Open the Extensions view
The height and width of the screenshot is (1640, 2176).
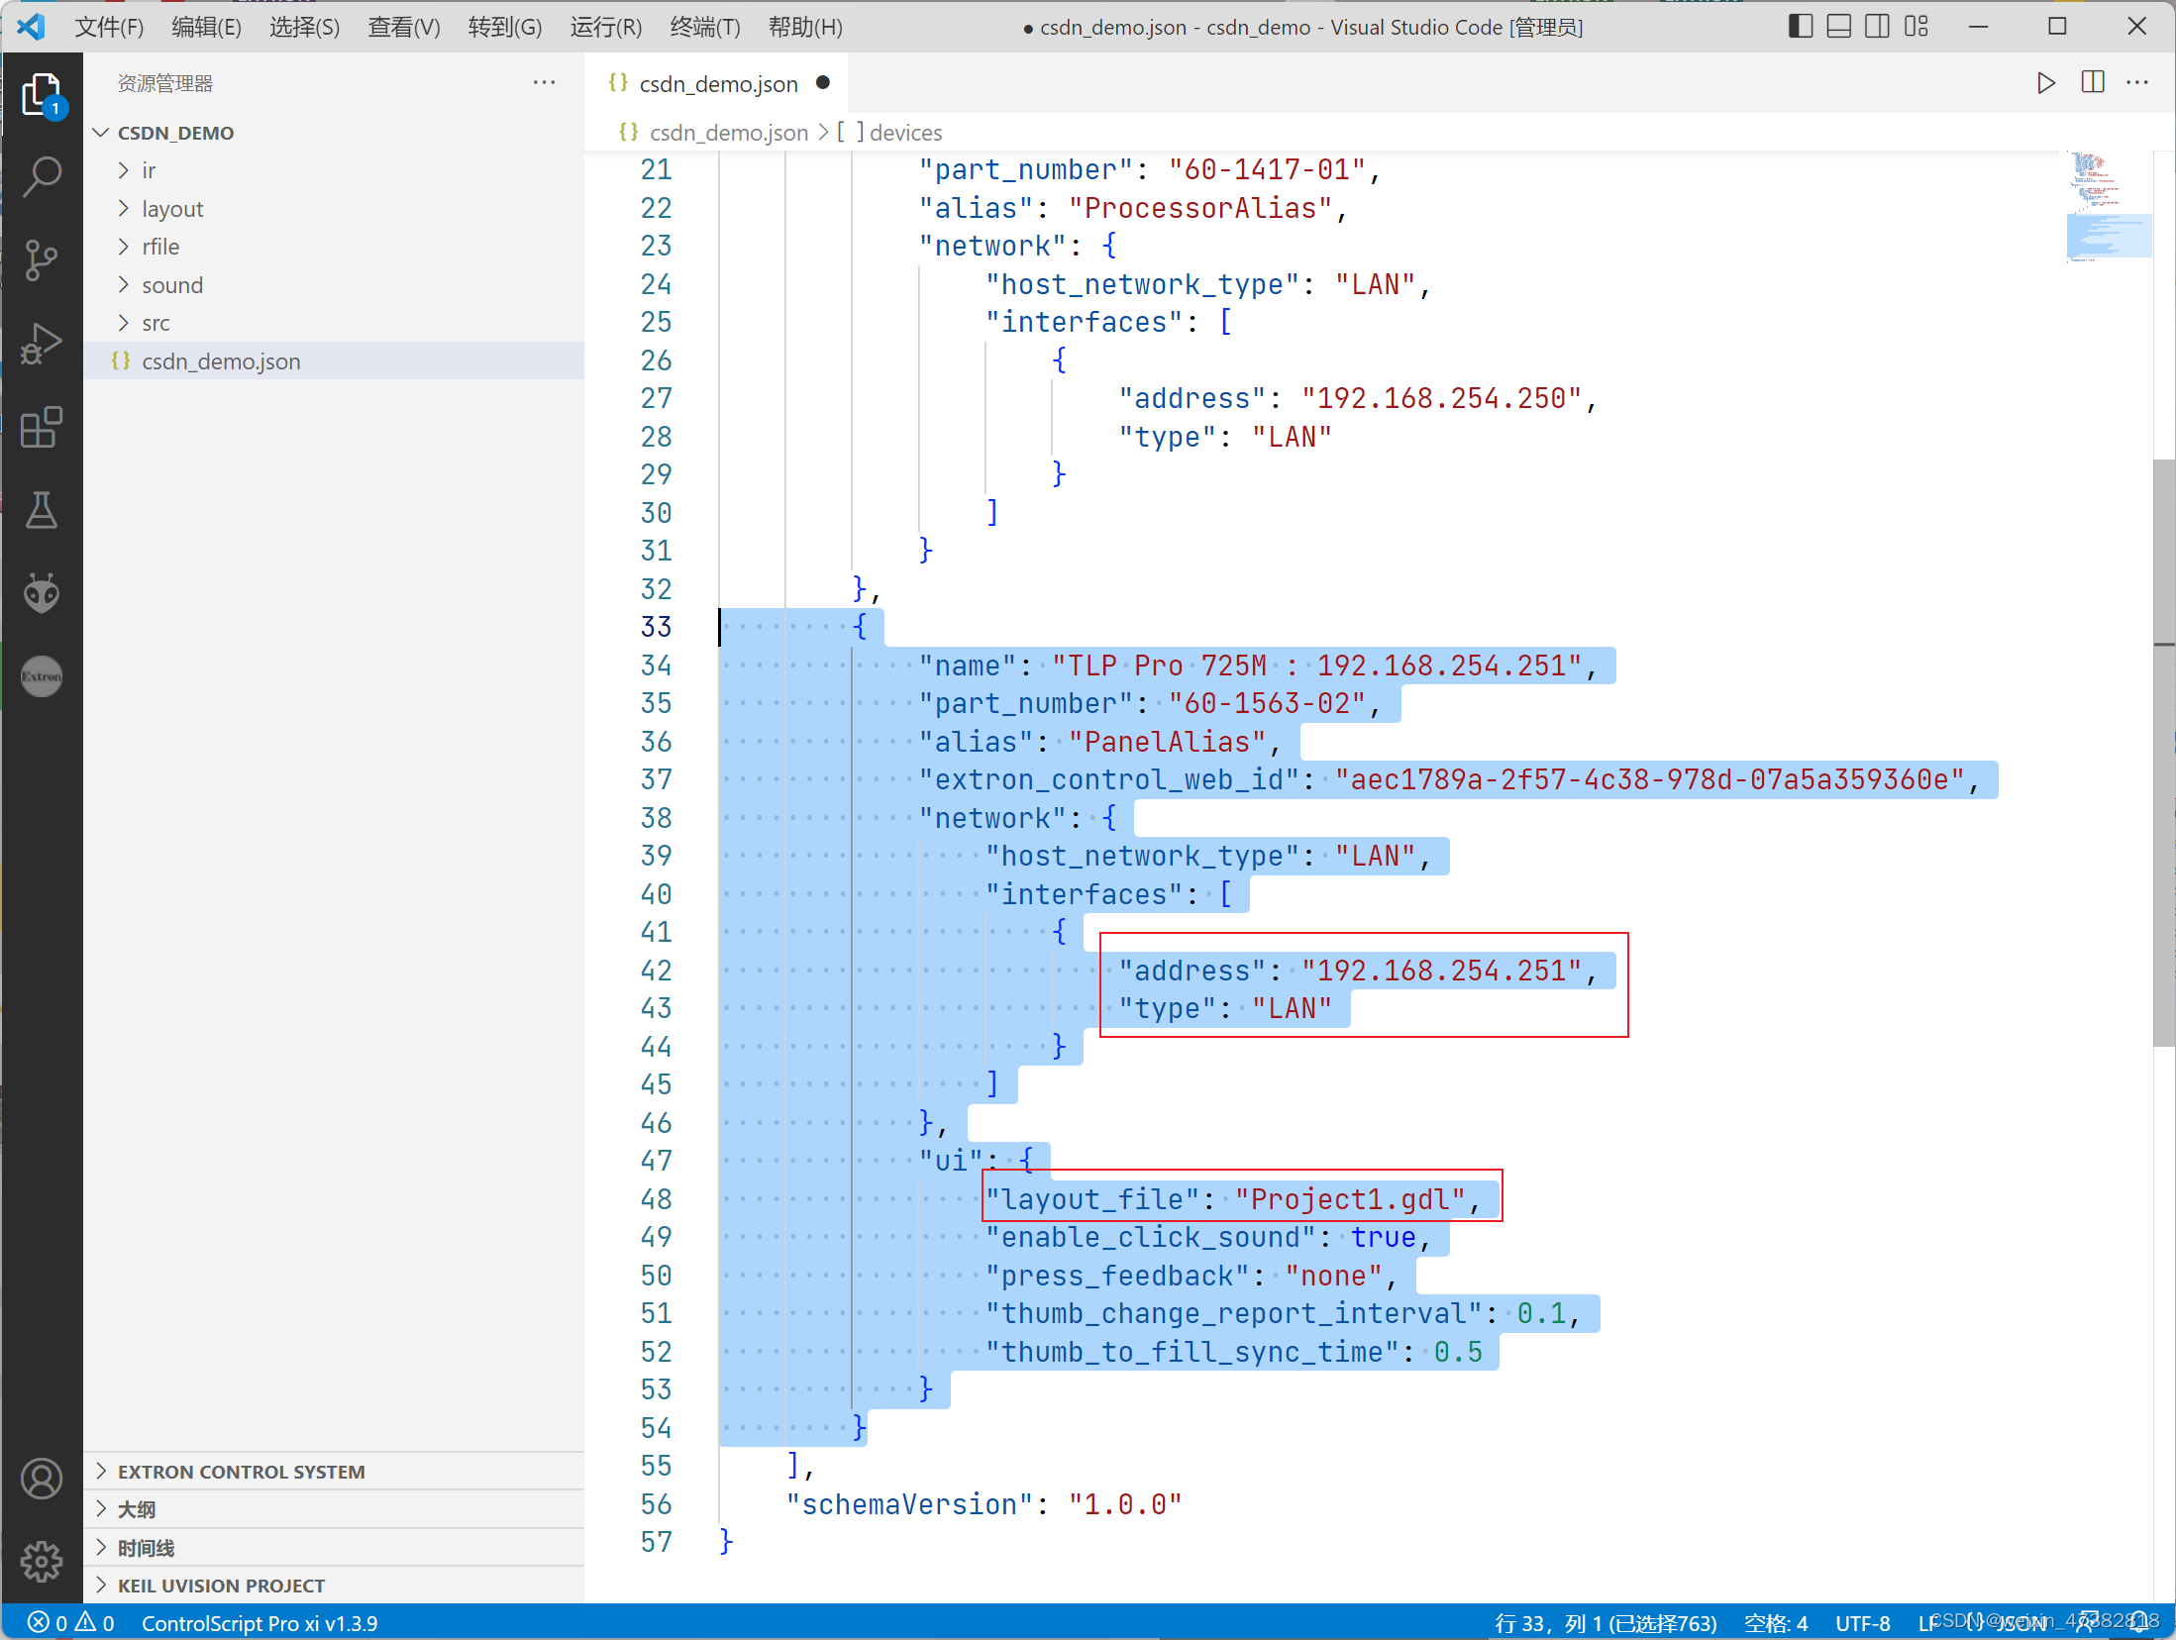click(42, 427)
